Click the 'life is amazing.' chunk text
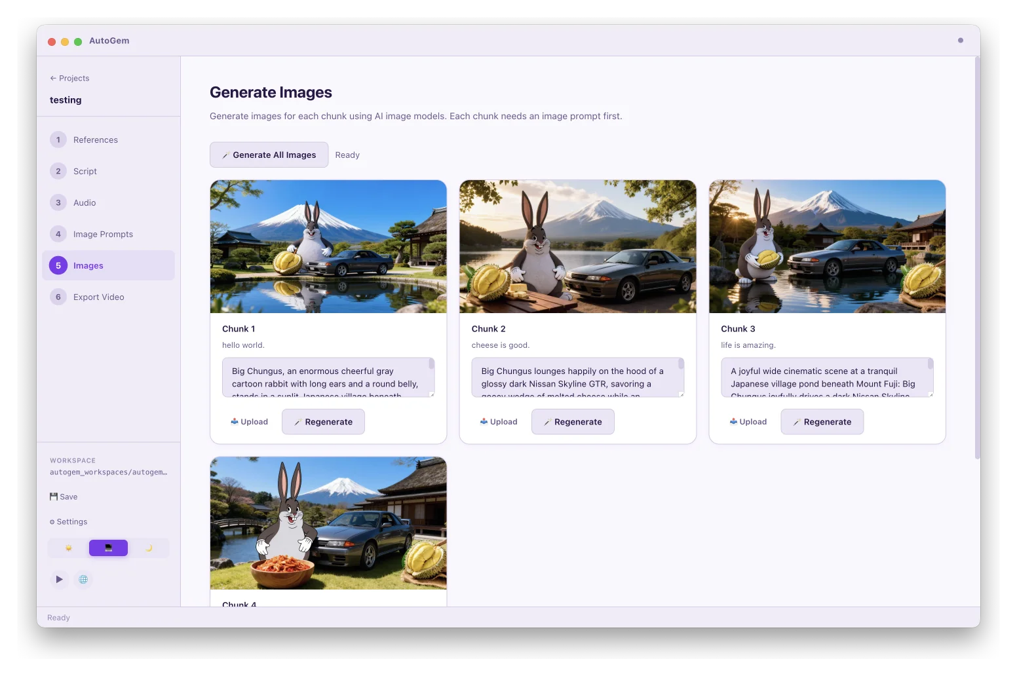 pyautogui.click(x=748, y=345)
